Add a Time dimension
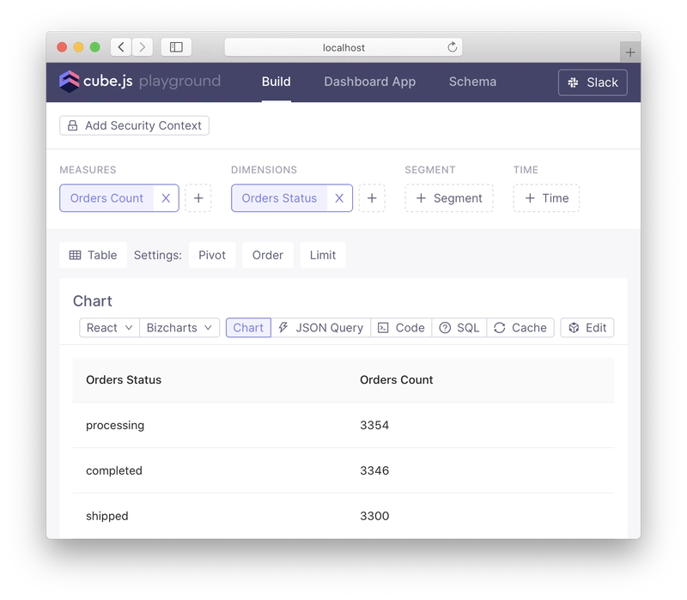This screenshot has width=687, height=600. click(546, 198)
